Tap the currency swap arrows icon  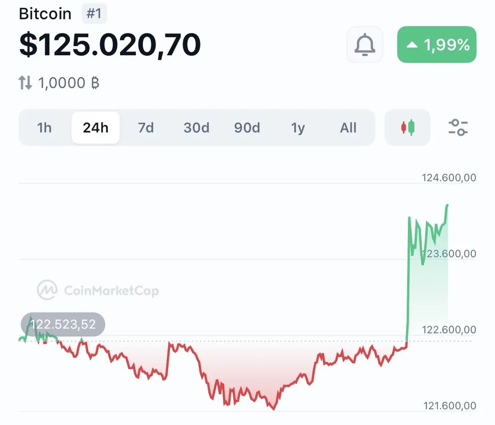(x=25, y=83)
